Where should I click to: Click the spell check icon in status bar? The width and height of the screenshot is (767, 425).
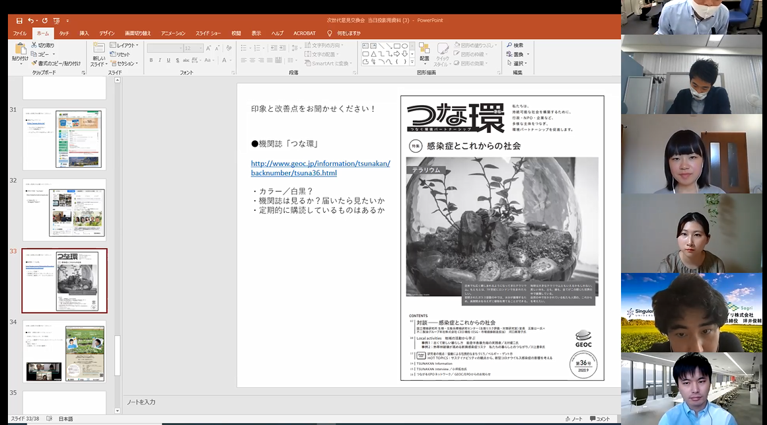pos(50,418)
